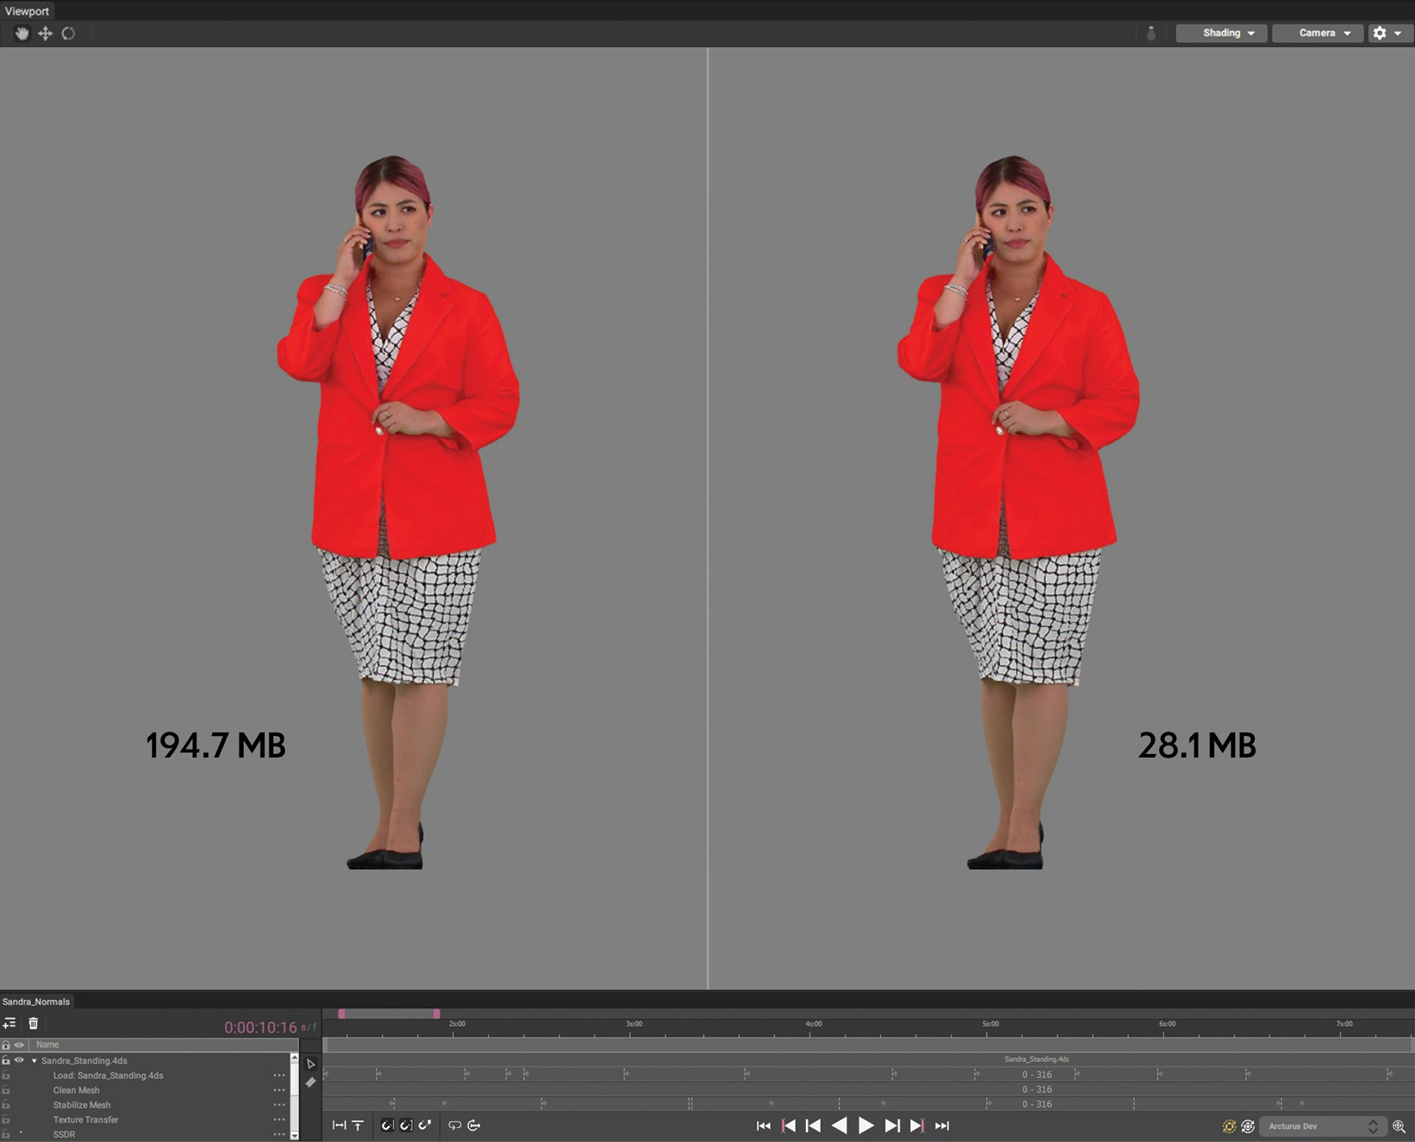
Task: Toggle lock on the Load: Sandra_Standing.4ds row
Action: pyautogui.click(x=6, y=1075)
